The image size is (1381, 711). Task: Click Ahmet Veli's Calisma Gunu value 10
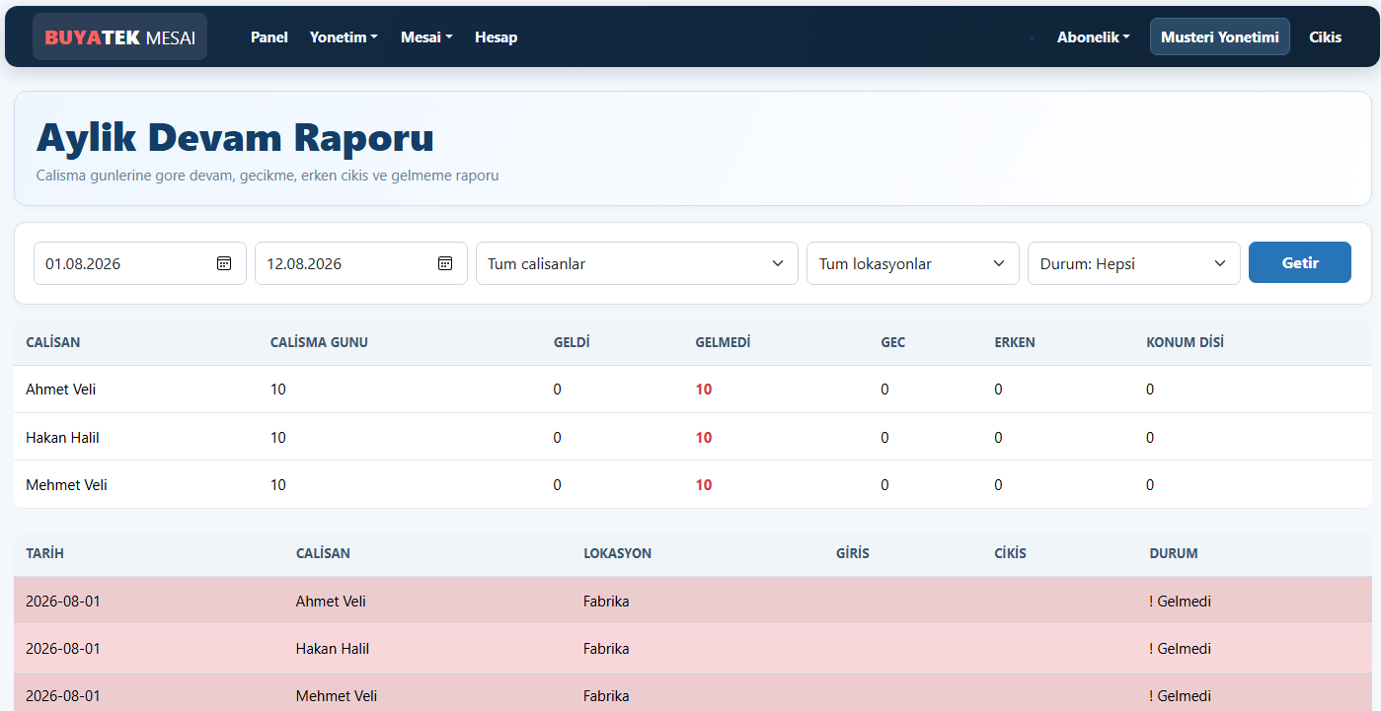pos(278,390)
